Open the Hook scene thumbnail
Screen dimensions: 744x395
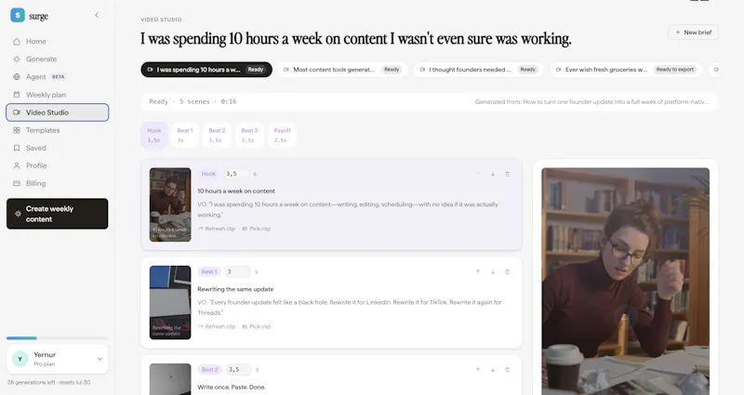[x=170, y=204]
